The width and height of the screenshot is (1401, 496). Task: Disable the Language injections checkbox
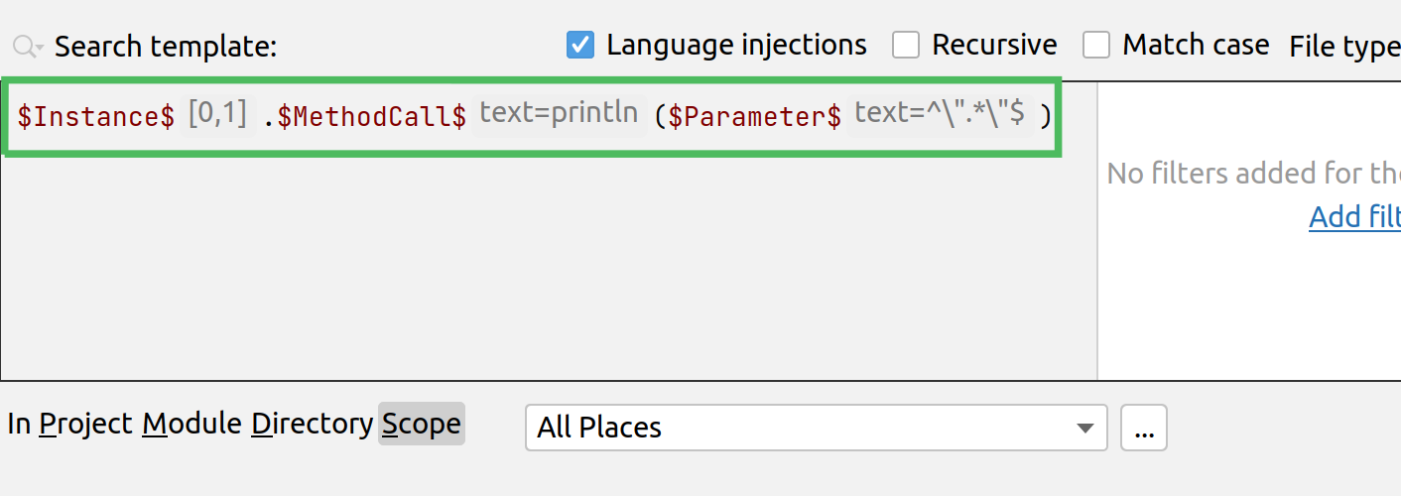(x=580, y=46)
